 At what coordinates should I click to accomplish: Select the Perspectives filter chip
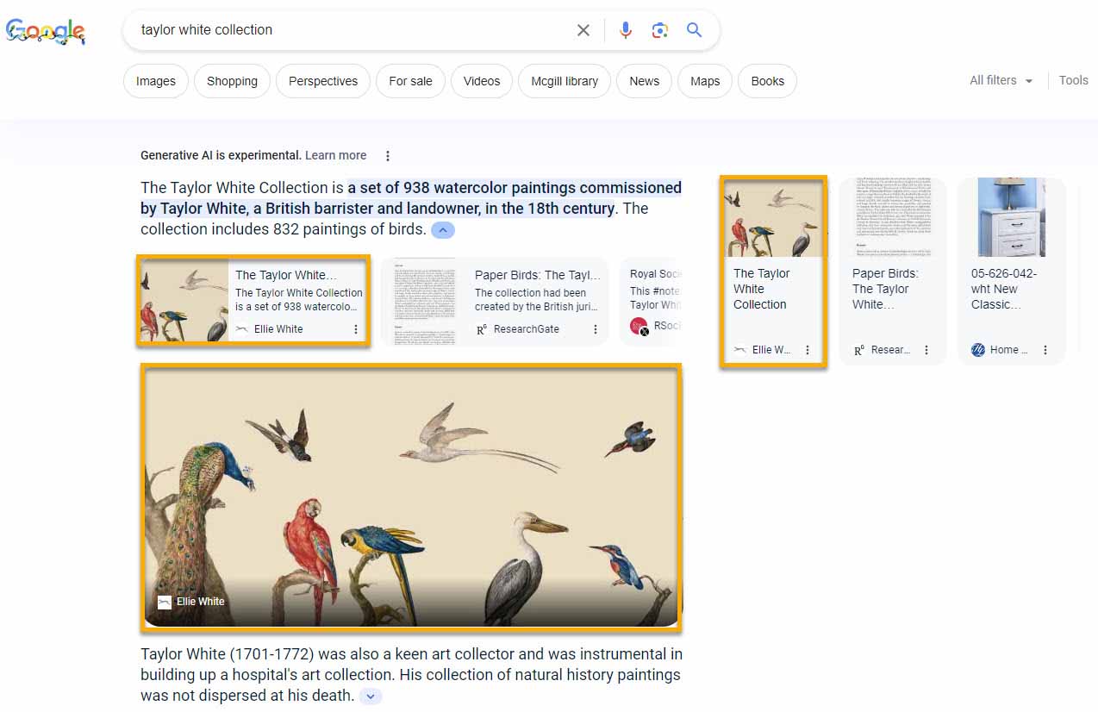click(x=323, y=81)
